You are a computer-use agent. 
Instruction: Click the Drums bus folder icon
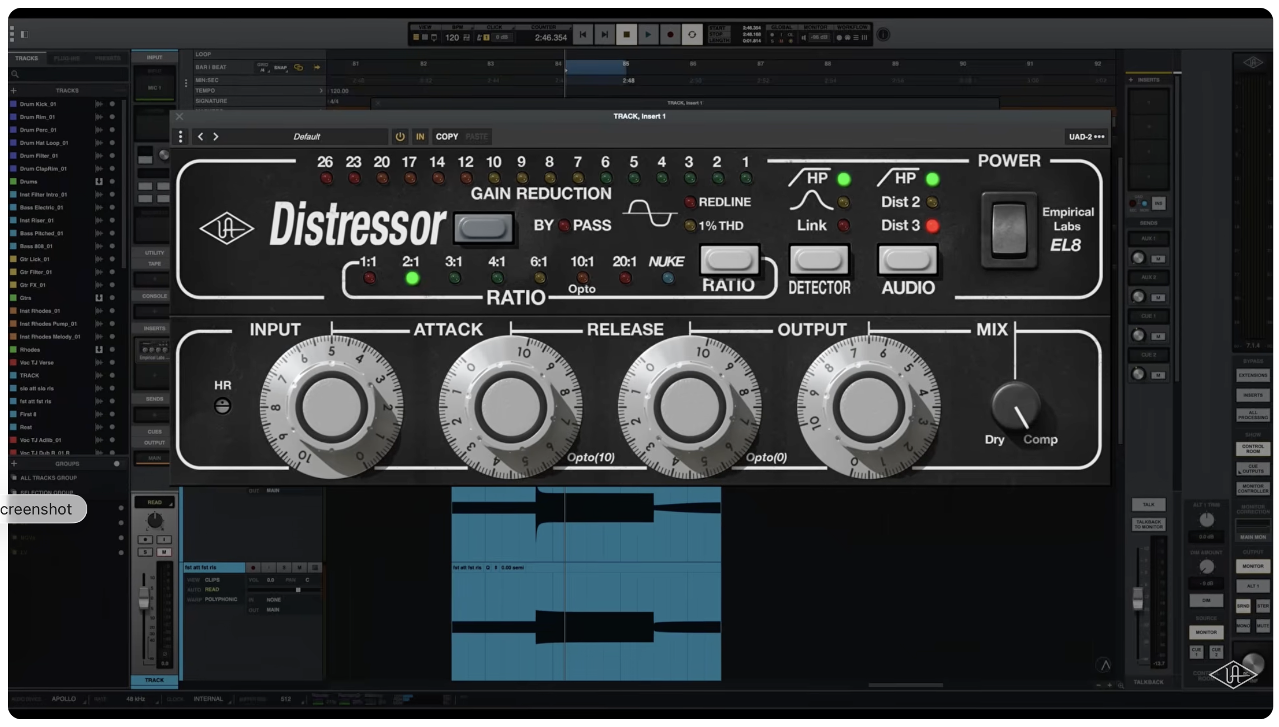coord(99,182)
